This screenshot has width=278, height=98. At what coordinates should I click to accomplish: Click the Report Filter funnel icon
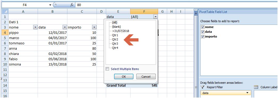(x=202, y=87)
